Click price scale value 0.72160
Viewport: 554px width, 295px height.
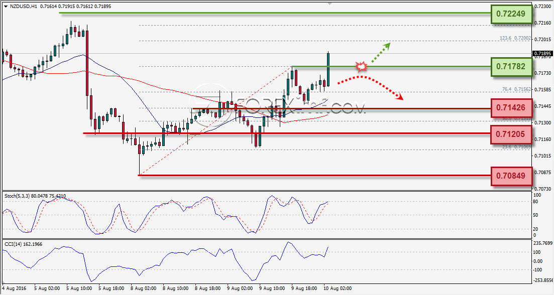[x=543, y=23]
